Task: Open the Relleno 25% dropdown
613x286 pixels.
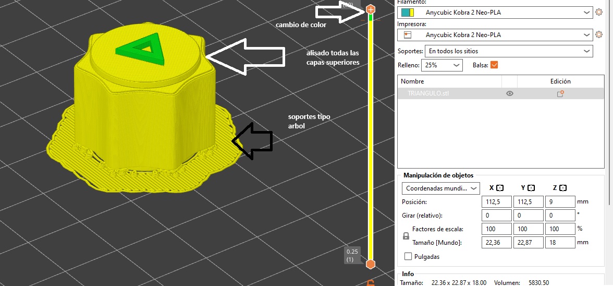Action: [442, 65]
